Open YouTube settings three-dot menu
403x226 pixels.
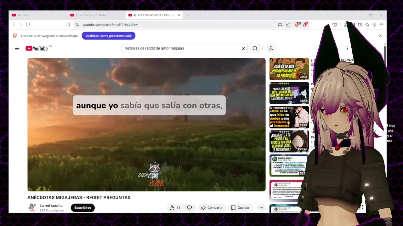click(x=347, y=48)
